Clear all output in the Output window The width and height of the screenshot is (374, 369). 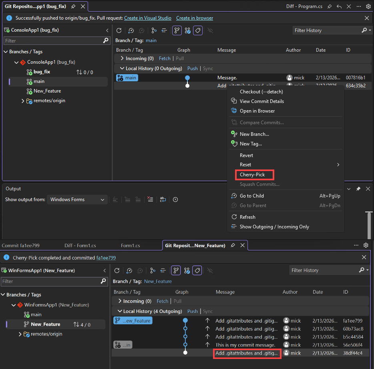[150, 199]
